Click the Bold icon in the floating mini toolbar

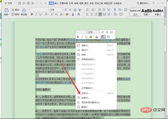(x=78, y=37)
